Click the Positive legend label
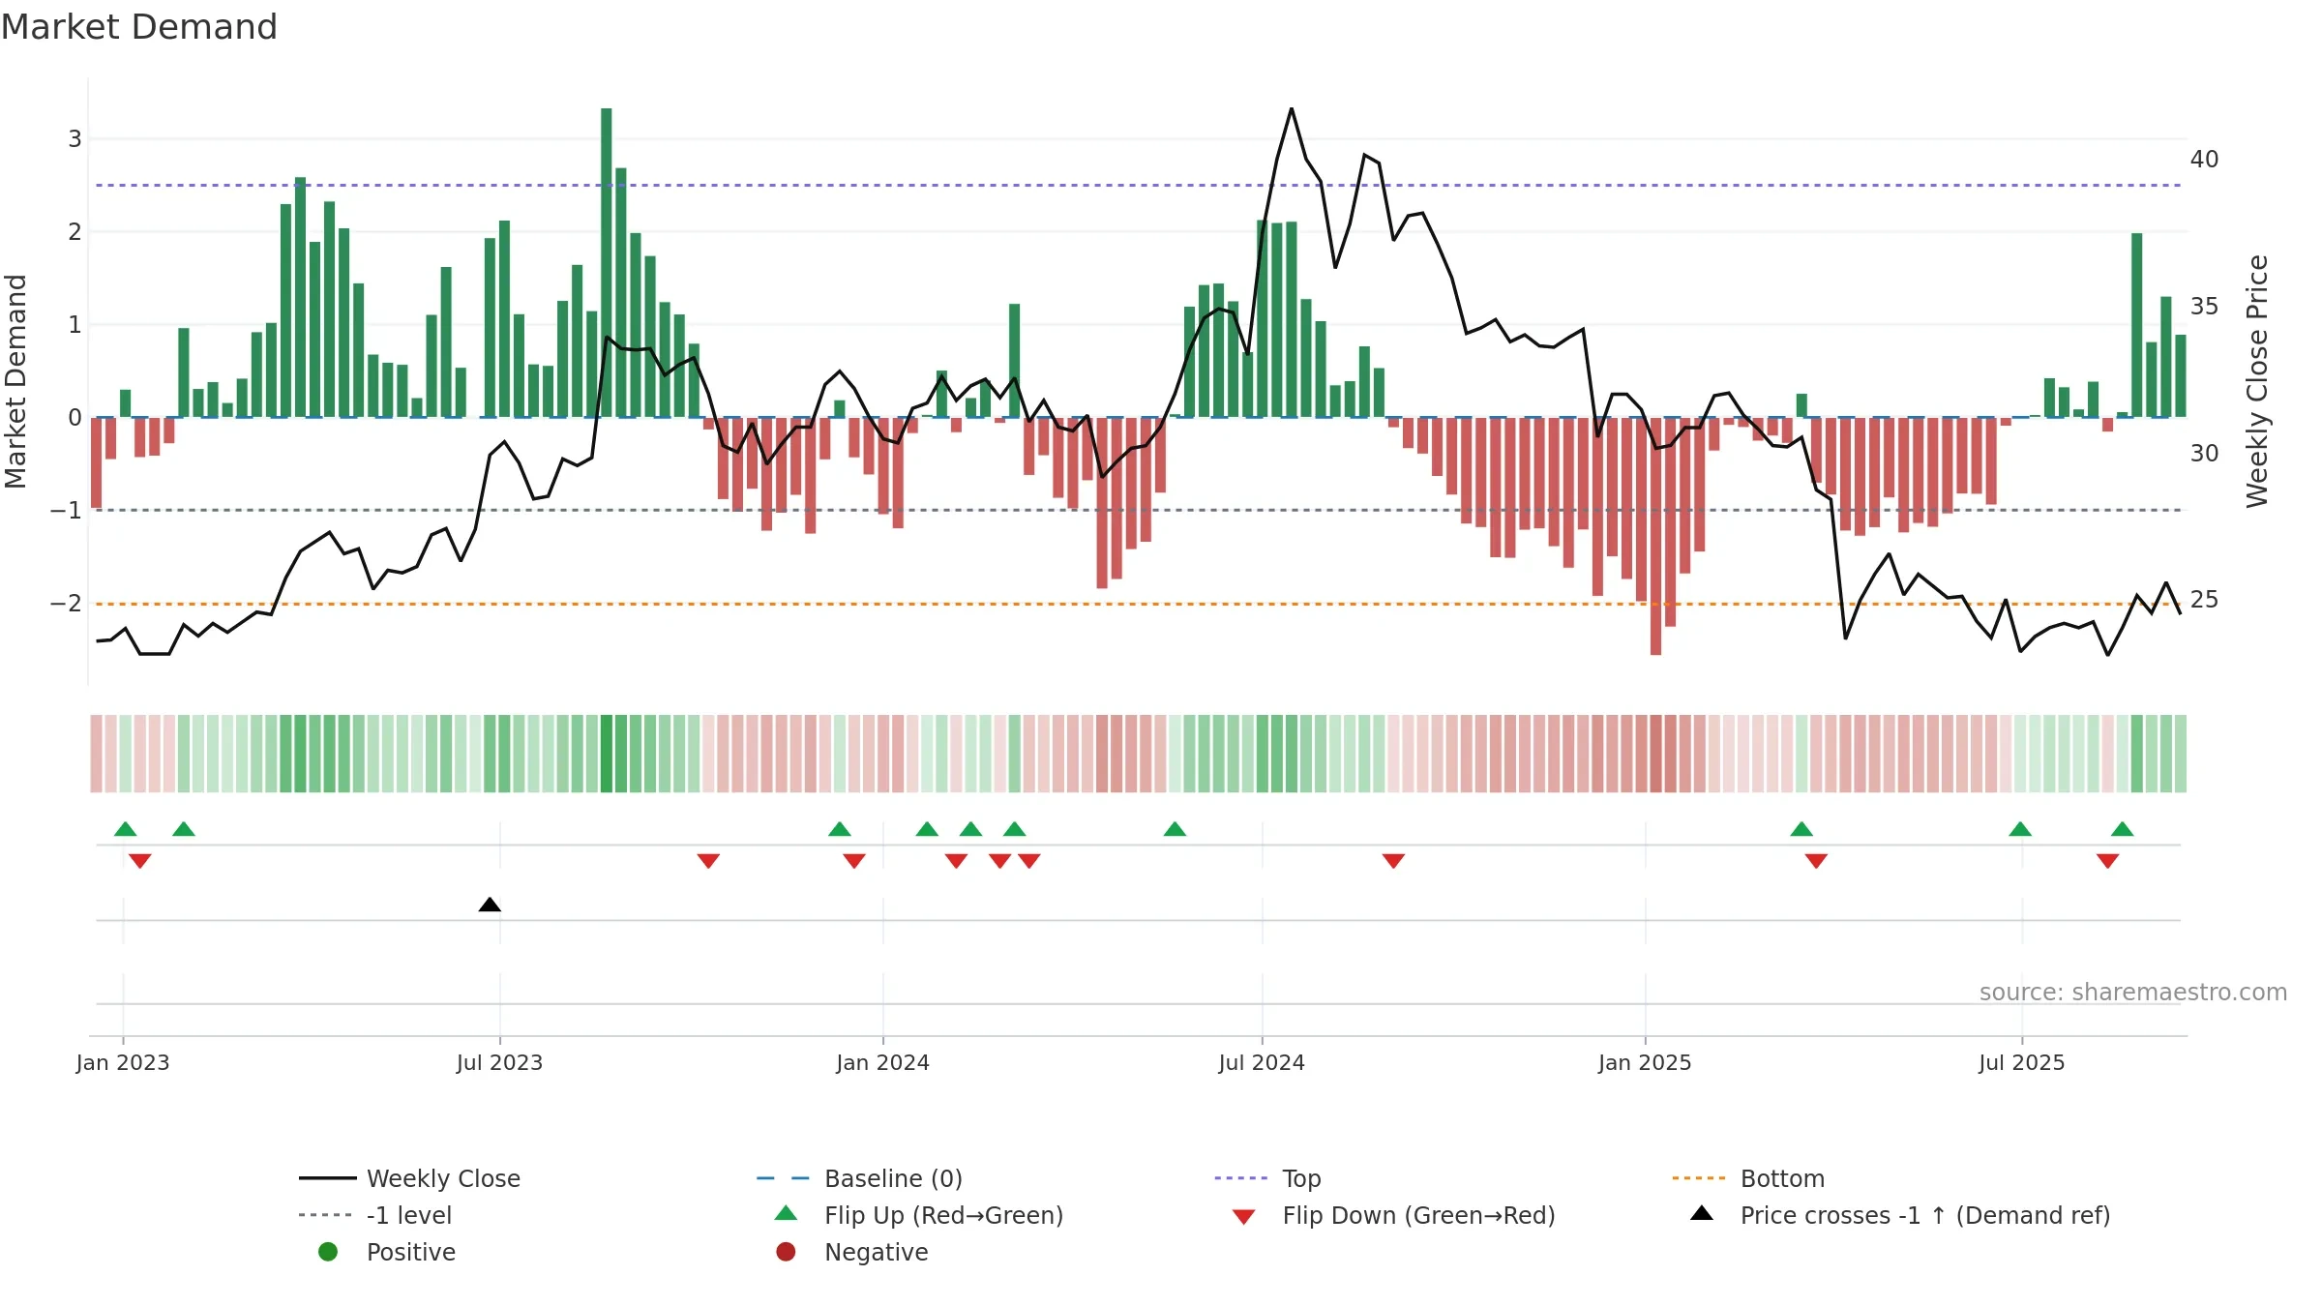Image resolution: width=2322 pixels, height=1306 pixels. pyautogui.click(x=410, y=1252)
